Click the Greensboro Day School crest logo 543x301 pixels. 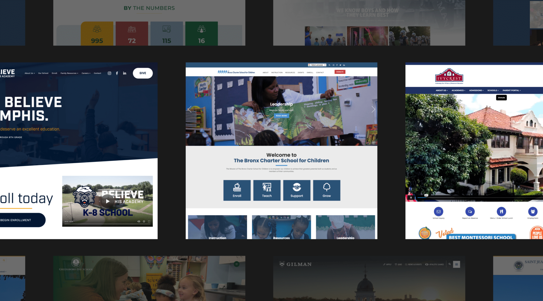[76, 263]
